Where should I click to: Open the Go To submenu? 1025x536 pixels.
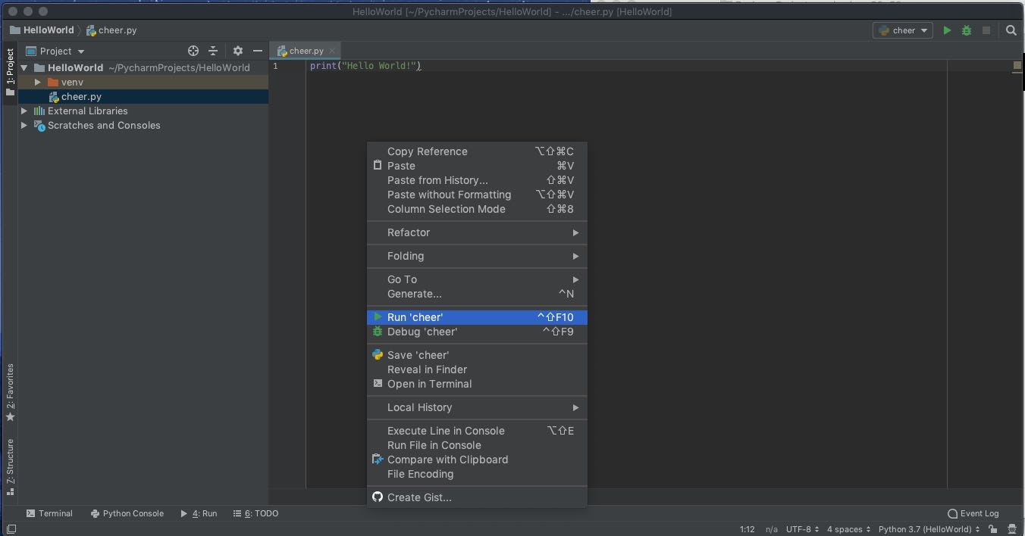coord(477,279)
